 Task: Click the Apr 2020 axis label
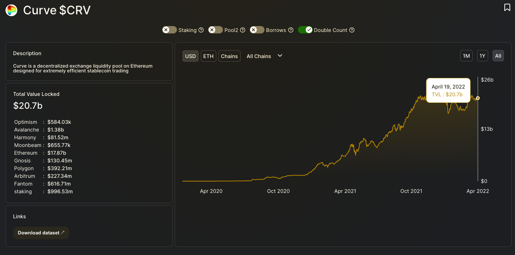pyautogui.click(x=211, y=191)
